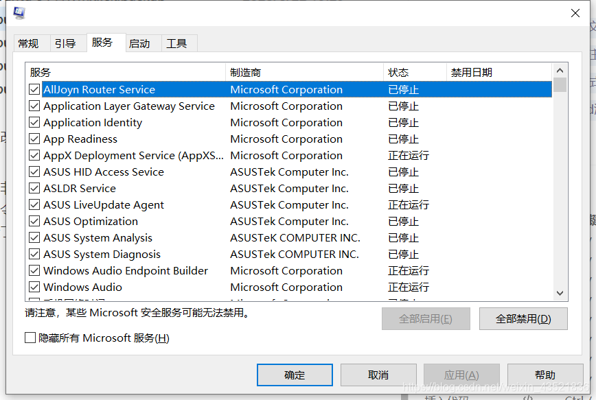Click the 全部启用(E) button
The height and width of the screenshot is (400, 596).
click(x=426, y=319)
